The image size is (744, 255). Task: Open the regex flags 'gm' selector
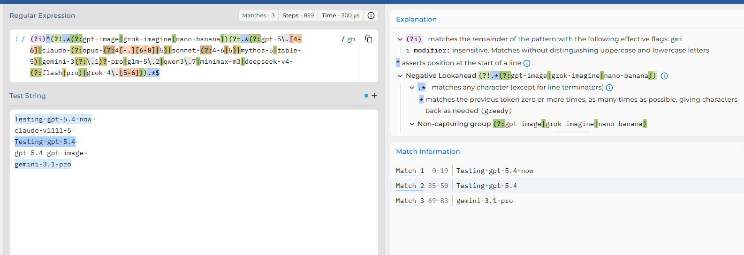click(351, 39)
